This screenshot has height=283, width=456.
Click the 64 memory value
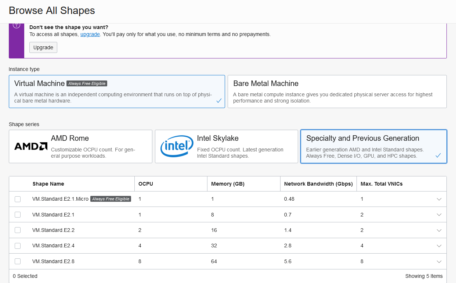[214, 261]
